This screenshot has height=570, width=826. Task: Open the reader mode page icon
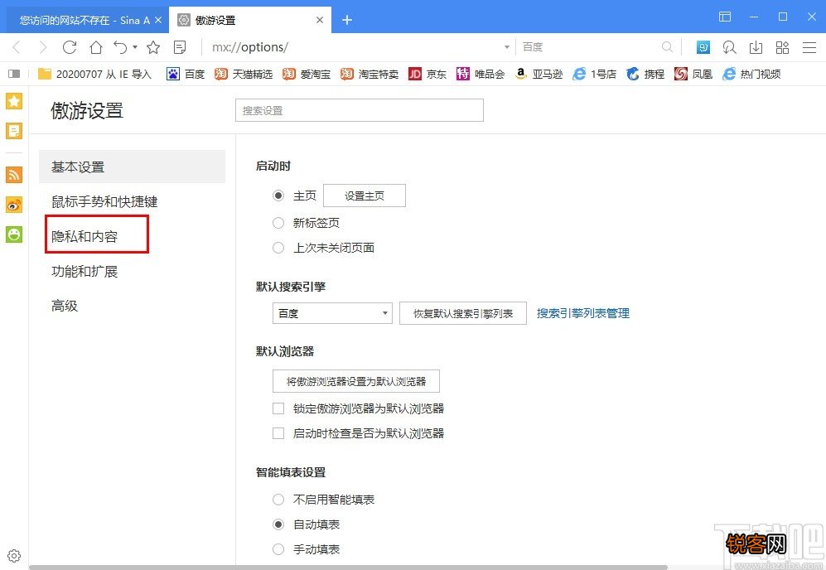click(x=180, y=47)
